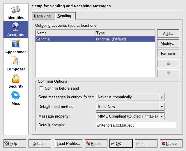Viewport: 186px width, 151px height.
Task: Move the account up with the arrow button
Action: [168, 63]
